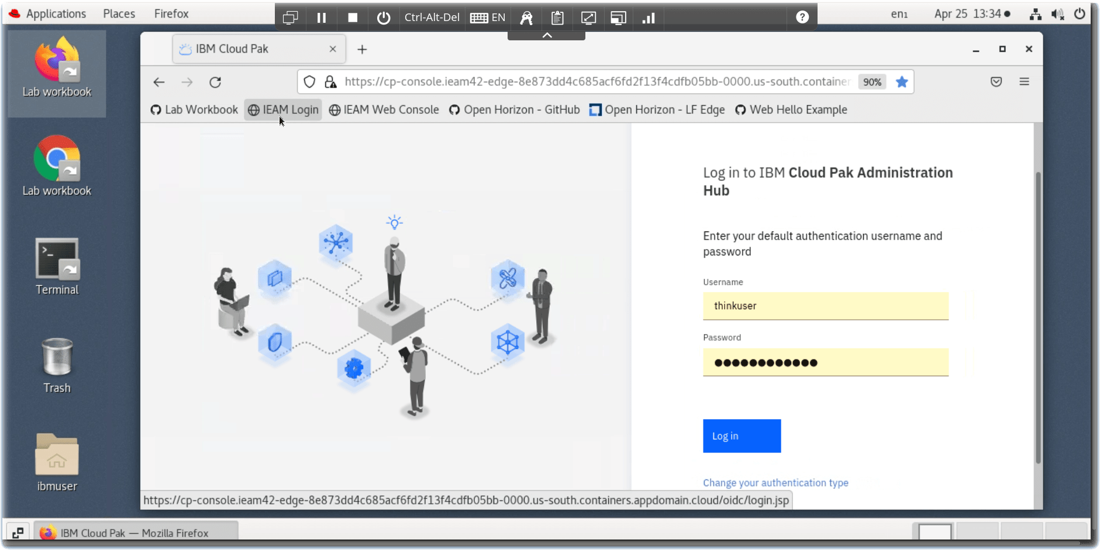Screen dimensions: 1100x550
Task: Open the Pocket save icon
Action: tap(996, 82)
